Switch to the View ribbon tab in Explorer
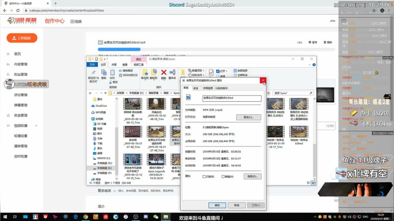The image size is (394, 221). click(125, 65)
